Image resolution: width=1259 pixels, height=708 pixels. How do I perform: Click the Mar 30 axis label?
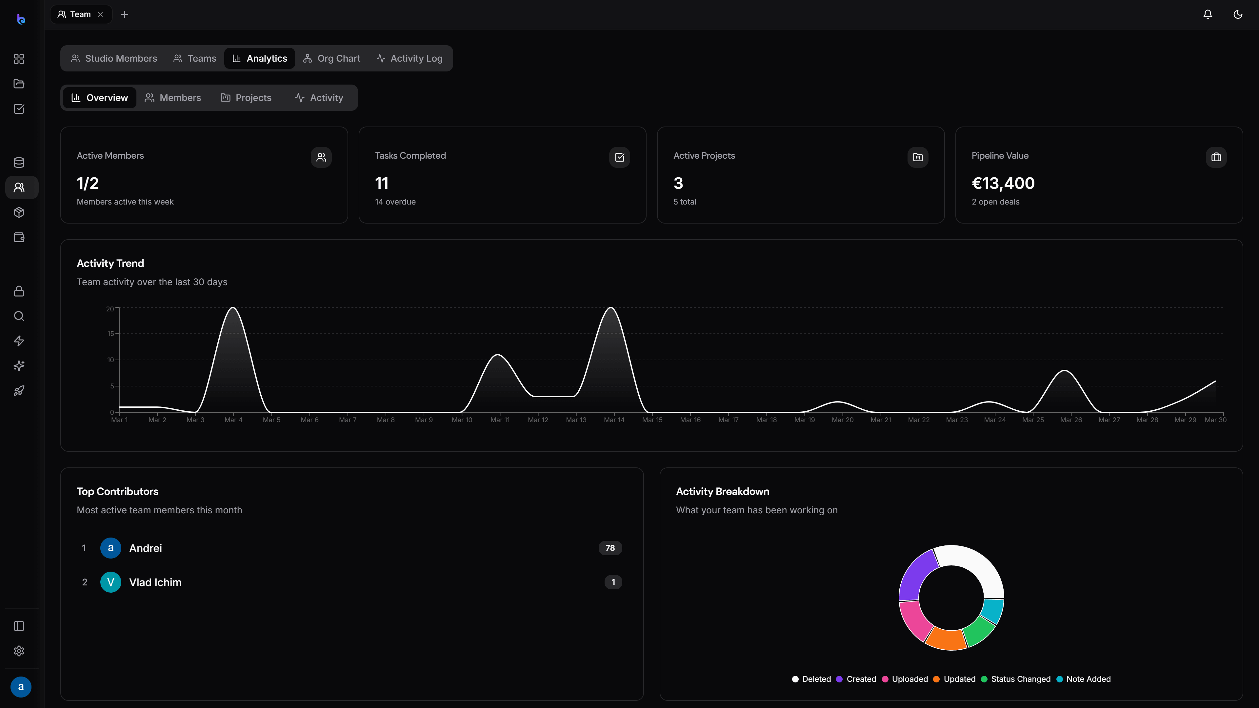point(1215,420)
